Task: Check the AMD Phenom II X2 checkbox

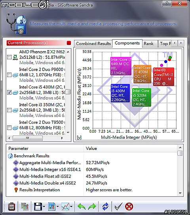Action: [x=9, y=57]
